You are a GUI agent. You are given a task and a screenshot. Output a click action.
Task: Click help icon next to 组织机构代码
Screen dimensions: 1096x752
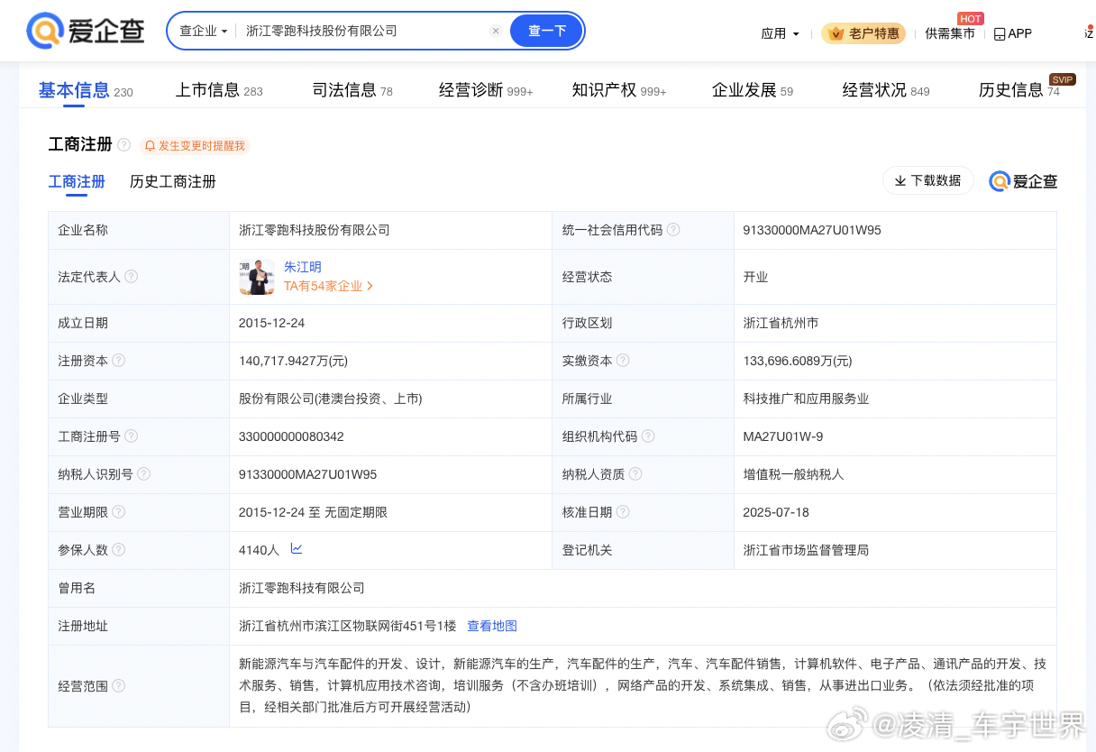point(648,436)
